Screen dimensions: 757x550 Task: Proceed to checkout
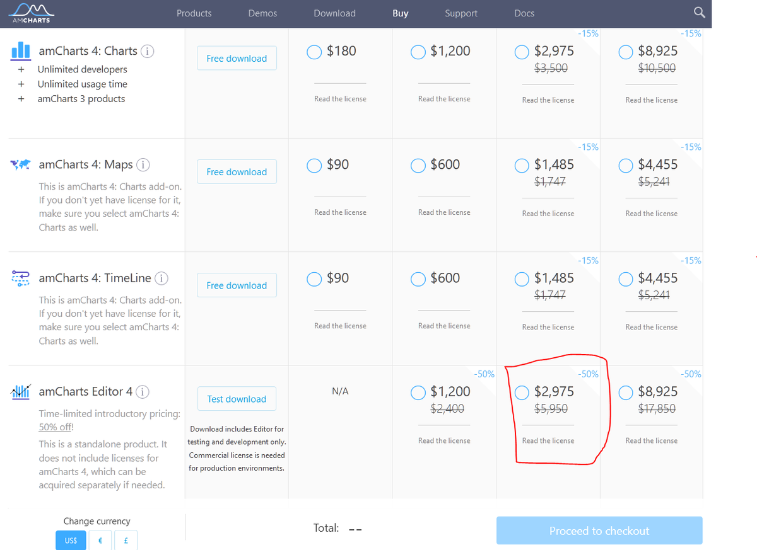pyautogui.click(x=599, y=530)
